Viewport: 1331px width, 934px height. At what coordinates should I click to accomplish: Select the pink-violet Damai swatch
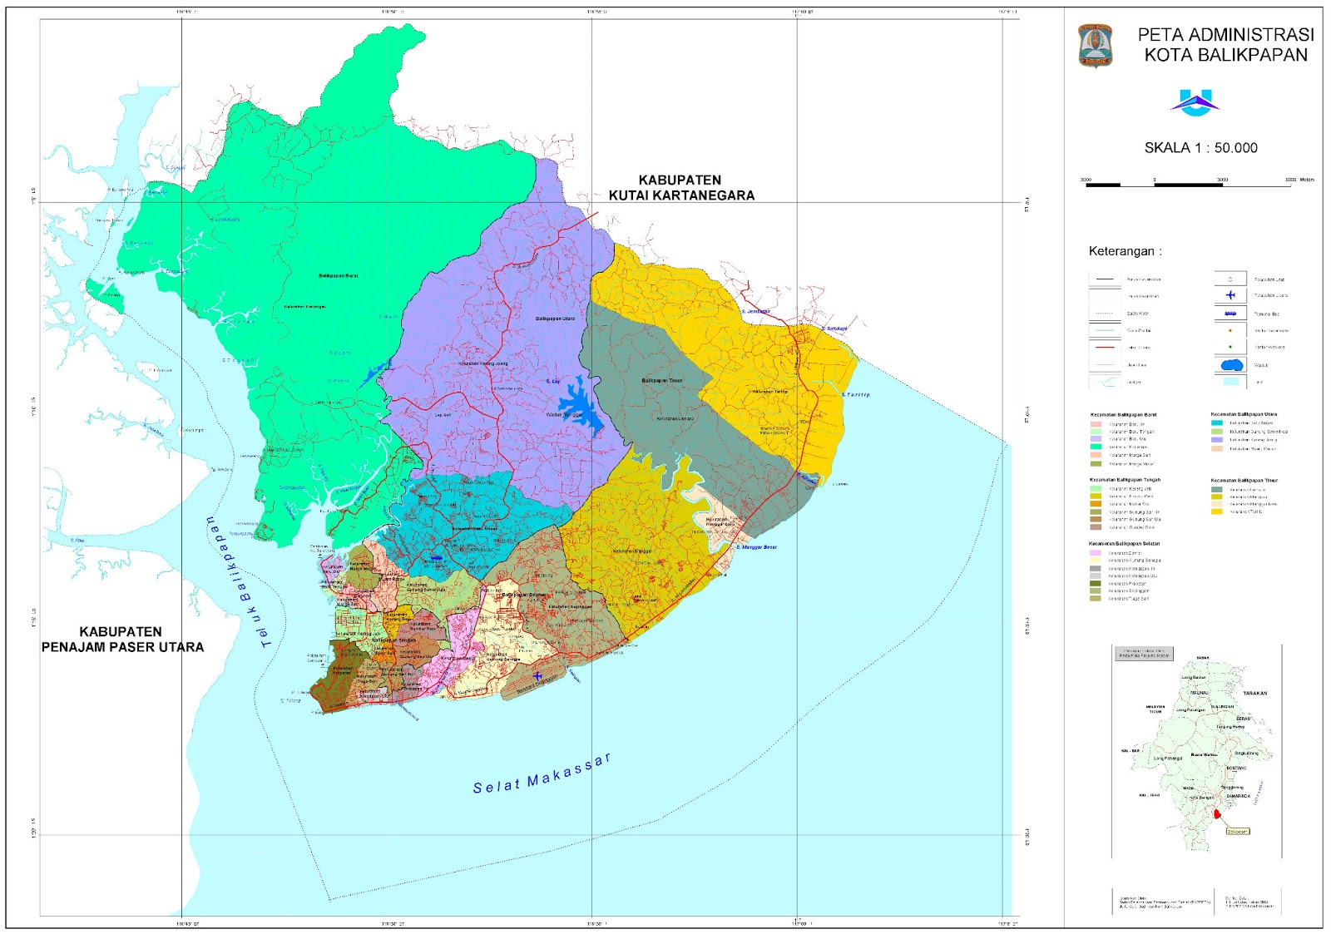point(1096,553)
